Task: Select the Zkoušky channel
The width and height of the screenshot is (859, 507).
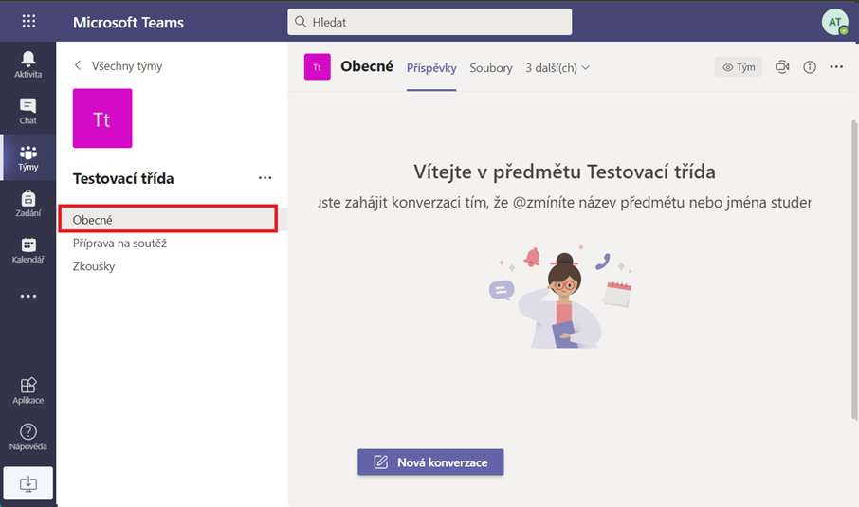Action: [94, 266]
